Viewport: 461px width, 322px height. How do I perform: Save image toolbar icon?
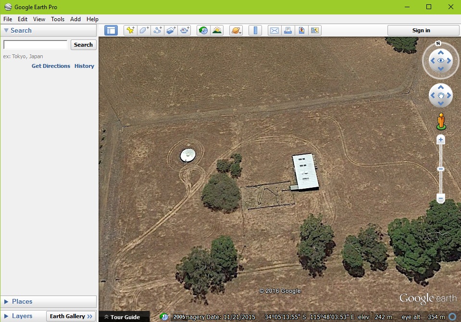point(315,30)
